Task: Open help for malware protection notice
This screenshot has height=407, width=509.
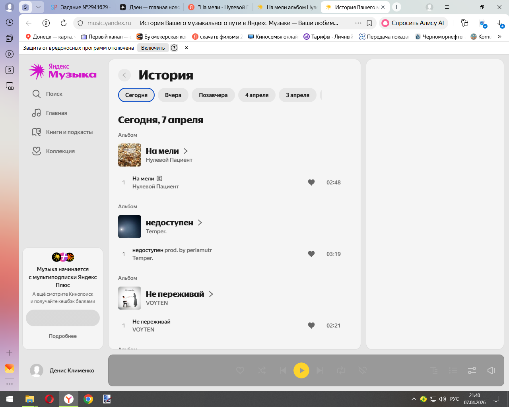Action: (174, 48)
